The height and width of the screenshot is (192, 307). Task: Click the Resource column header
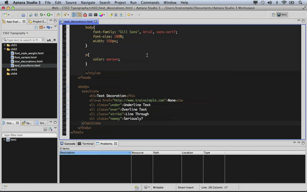tap(142, 152)
